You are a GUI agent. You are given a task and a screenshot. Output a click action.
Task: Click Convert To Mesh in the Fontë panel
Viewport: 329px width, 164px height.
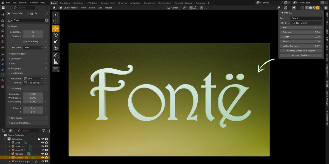coord(301,55)
